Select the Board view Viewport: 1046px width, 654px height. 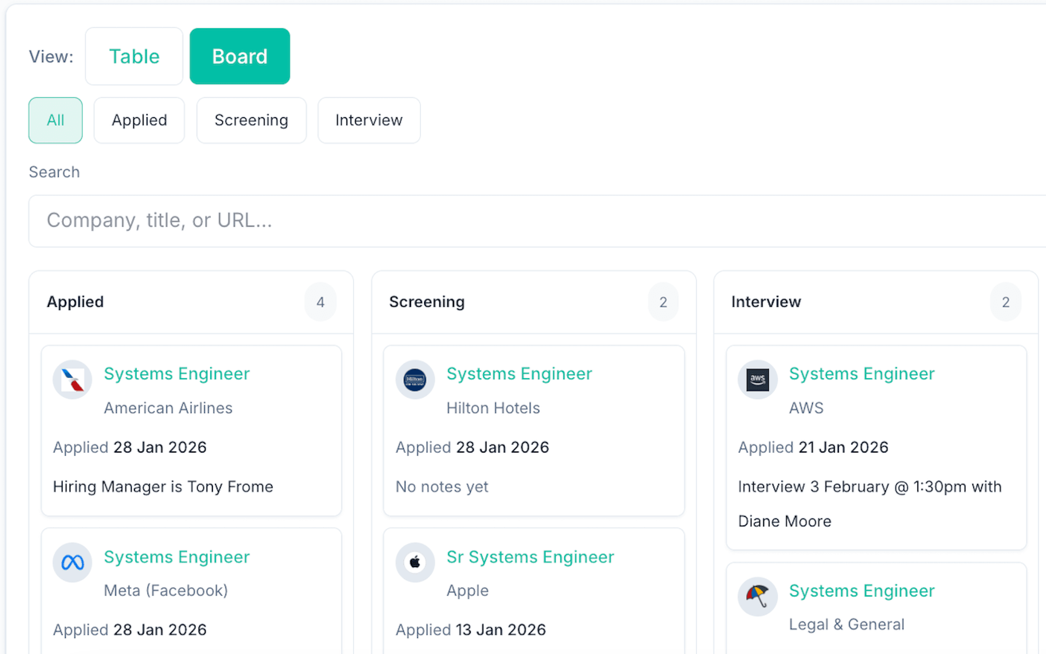tap(240, 56)
